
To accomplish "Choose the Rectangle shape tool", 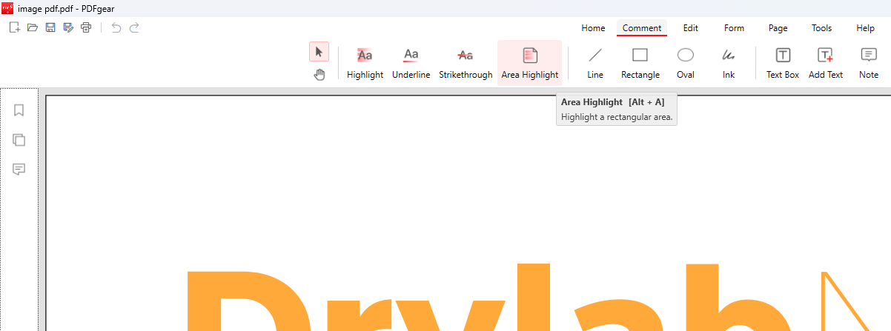I will pyautogui.click(x=640, y=64).
